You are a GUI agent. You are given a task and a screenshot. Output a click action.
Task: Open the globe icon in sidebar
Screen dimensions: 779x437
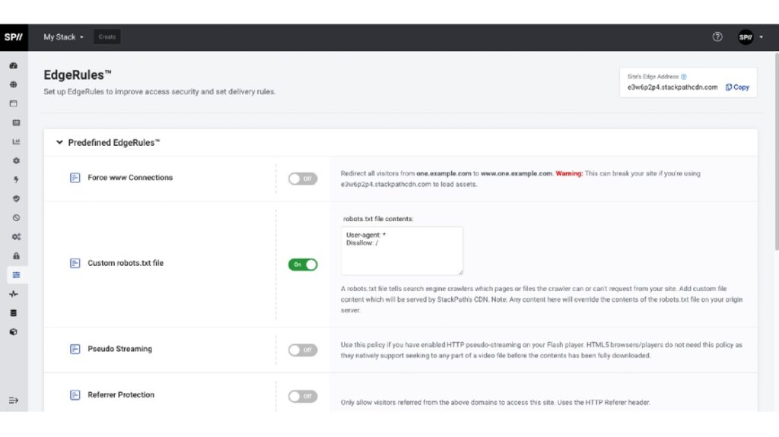point(14,84)
